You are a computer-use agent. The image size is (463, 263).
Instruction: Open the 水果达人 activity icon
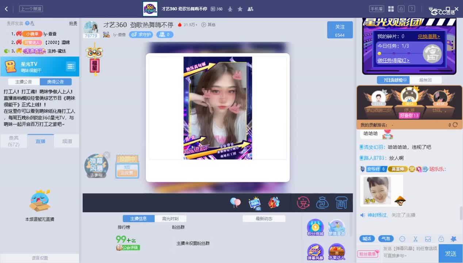pos(337,252)
